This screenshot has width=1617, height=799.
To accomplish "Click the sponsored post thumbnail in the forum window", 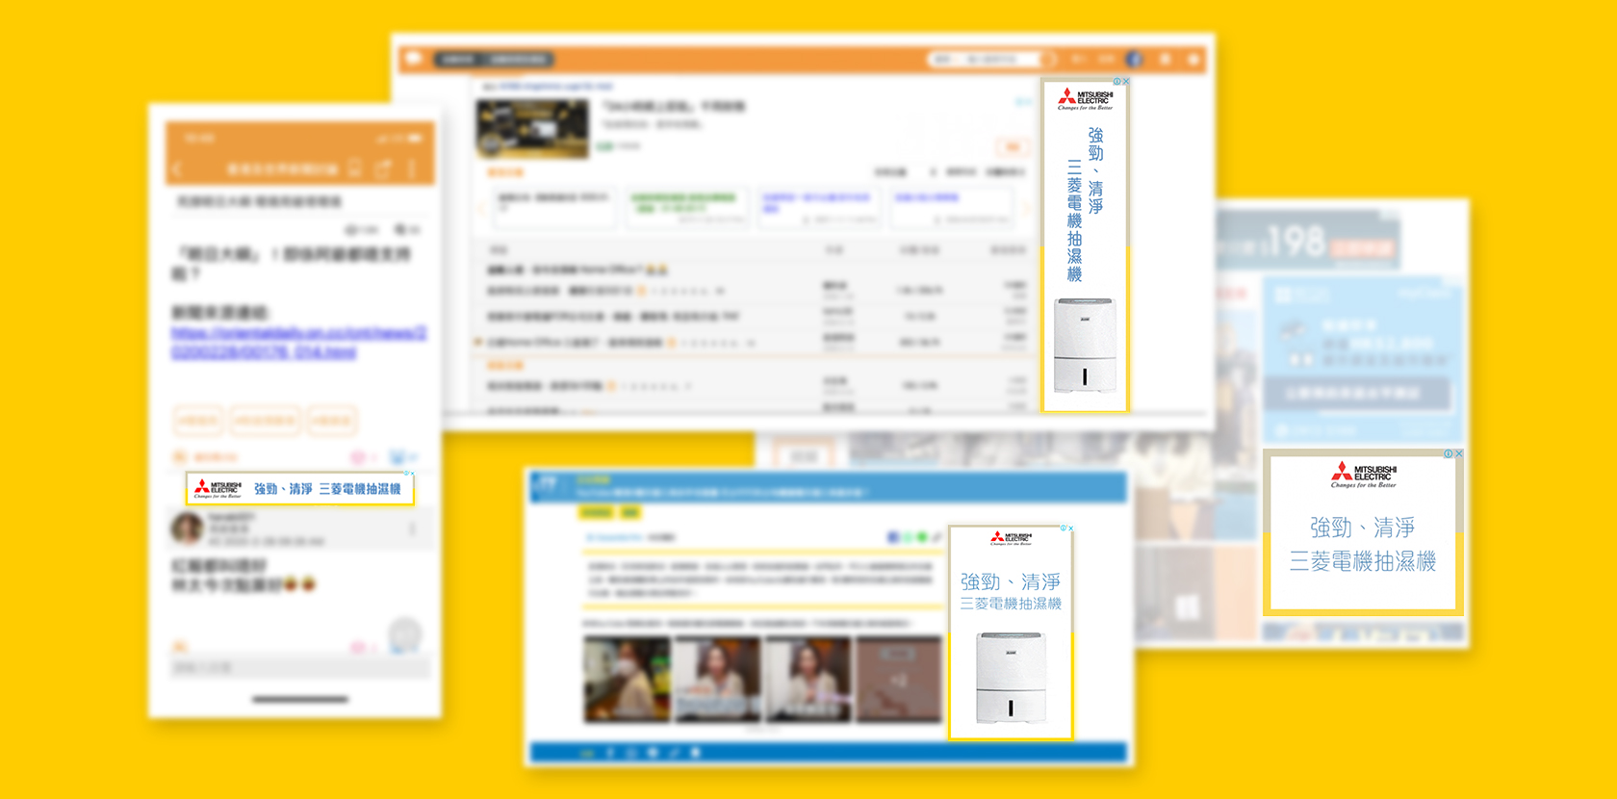I will 532,128.
